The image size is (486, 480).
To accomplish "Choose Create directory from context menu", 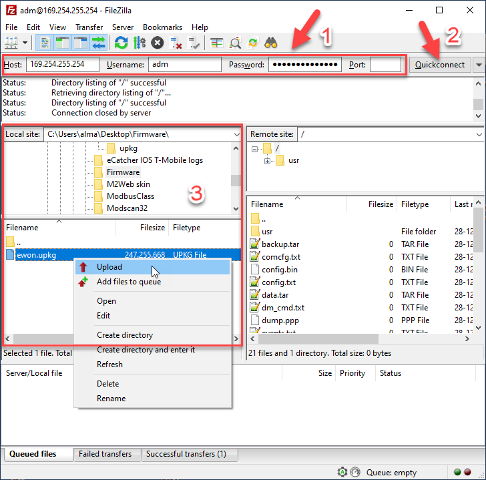I will [x=152, y=335].
